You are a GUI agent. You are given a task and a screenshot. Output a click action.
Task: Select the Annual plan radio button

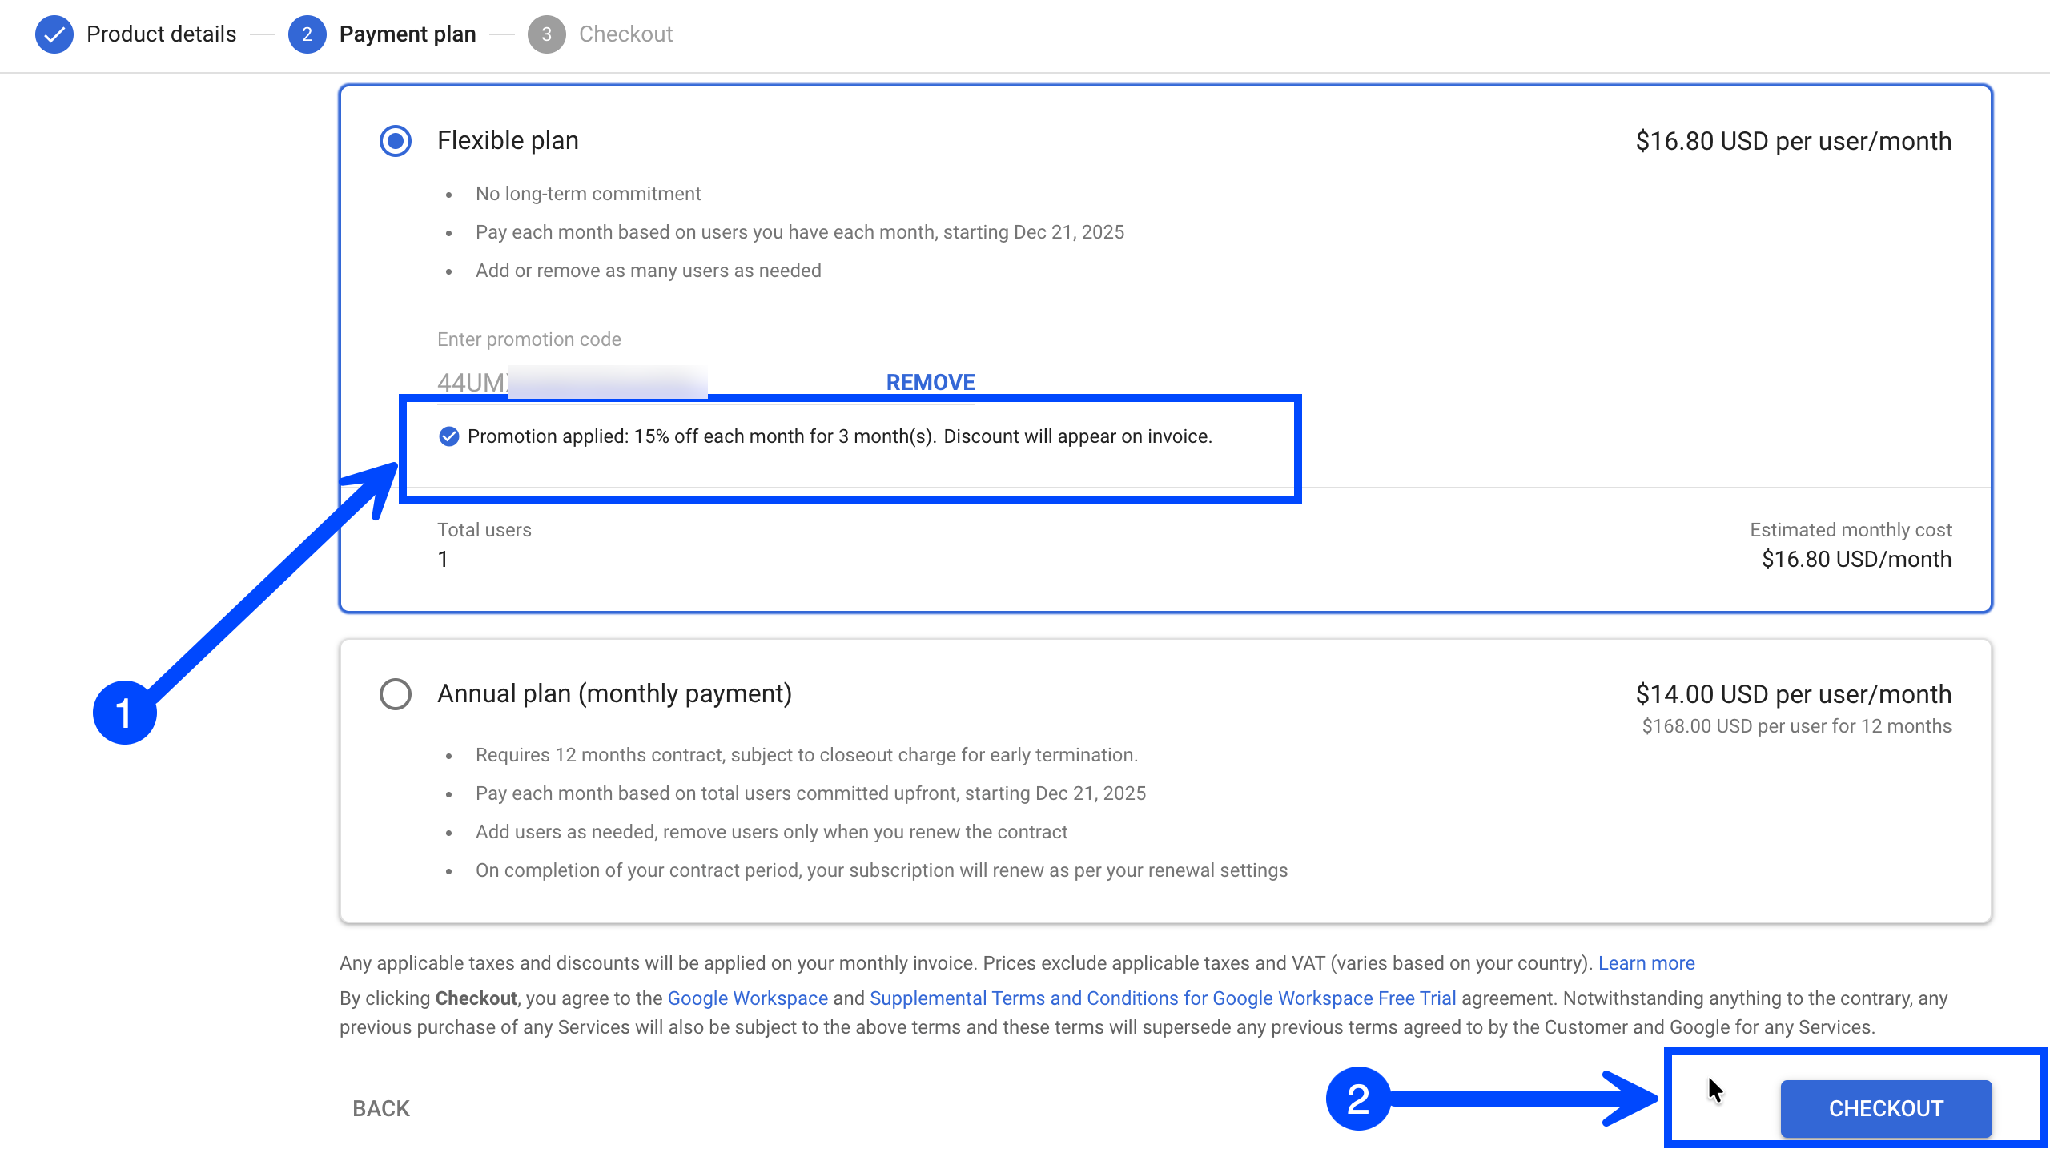tap(396, 694)
